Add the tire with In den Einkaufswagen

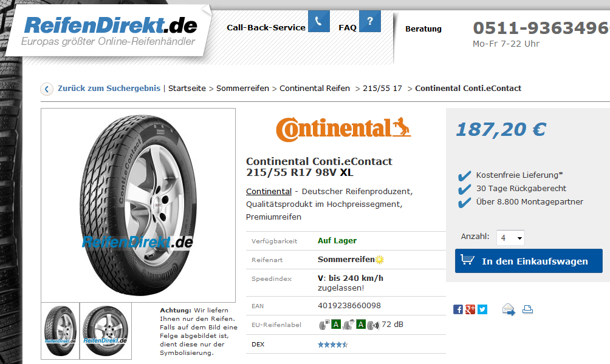click(529, 261)
